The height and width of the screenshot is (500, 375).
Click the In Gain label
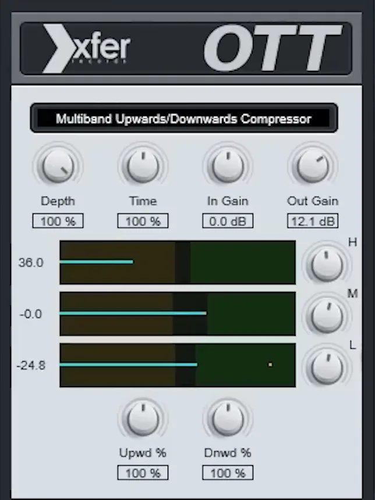[x=228, y=201]
